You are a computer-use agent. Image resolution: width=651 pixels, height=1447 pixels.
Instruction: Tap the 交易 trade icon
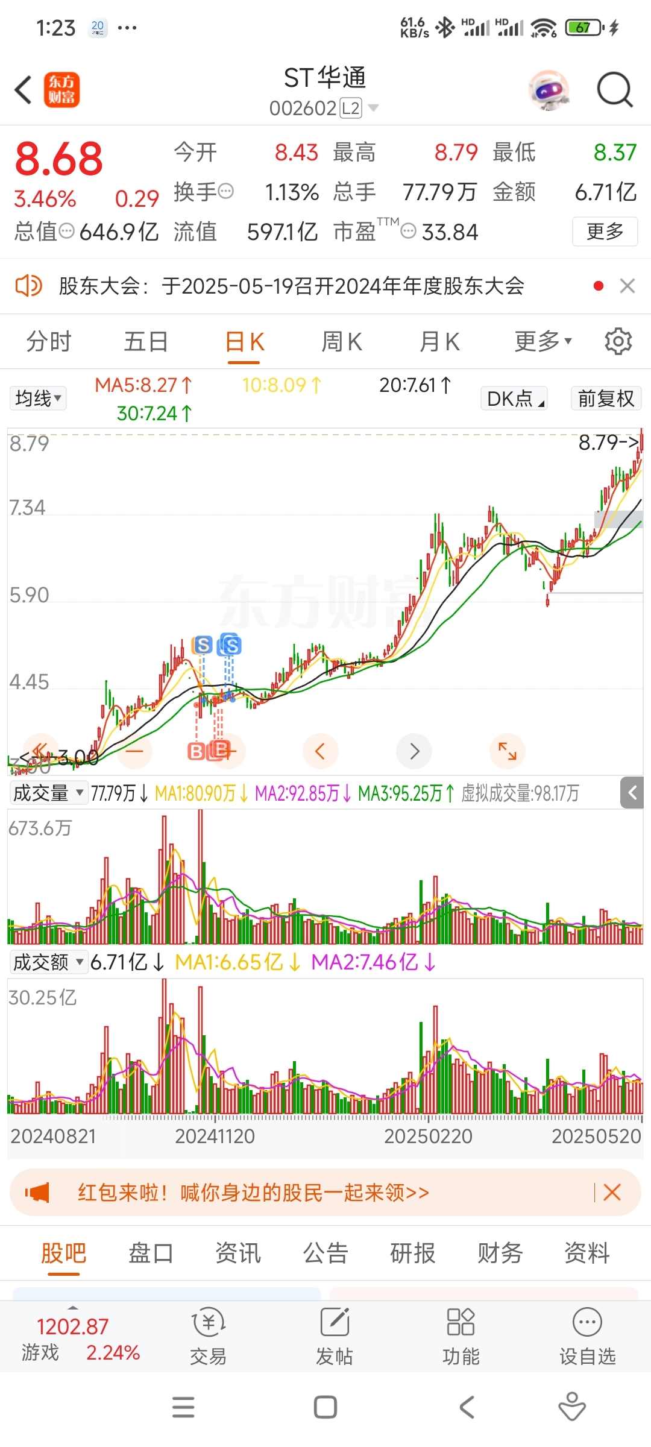tap(208, 1337)
